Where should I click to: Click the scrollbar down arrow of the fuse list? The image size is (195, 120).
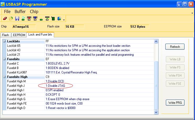pos(156,112)
